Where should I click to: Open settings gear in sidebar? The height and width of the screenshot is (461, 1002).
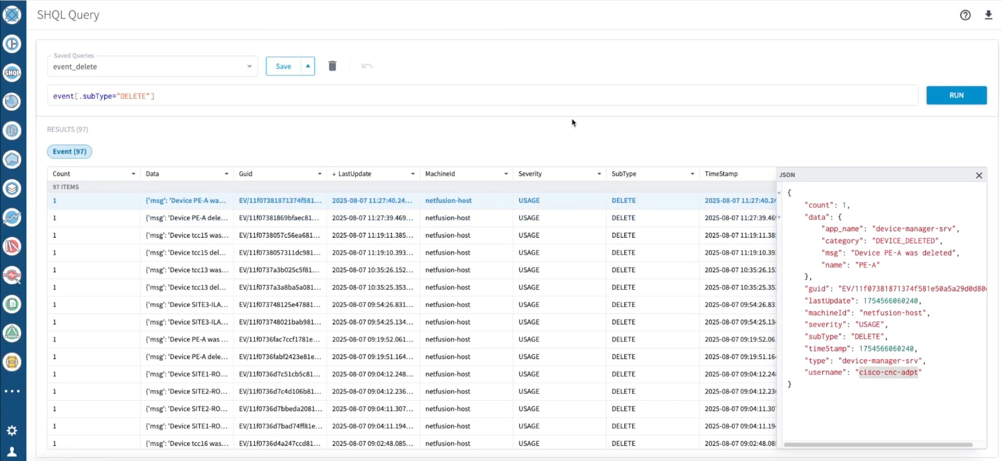click(12, 430)
